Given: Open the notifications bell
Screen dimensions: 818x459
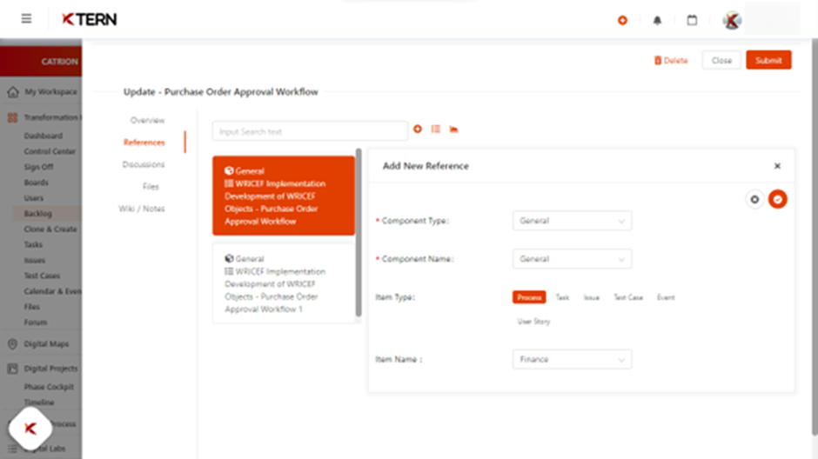Looking at the screenshot, I should [657, 20].
